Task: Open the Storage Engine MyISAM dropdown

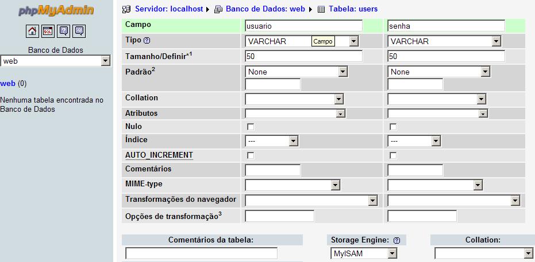Action: coord(364,253)
